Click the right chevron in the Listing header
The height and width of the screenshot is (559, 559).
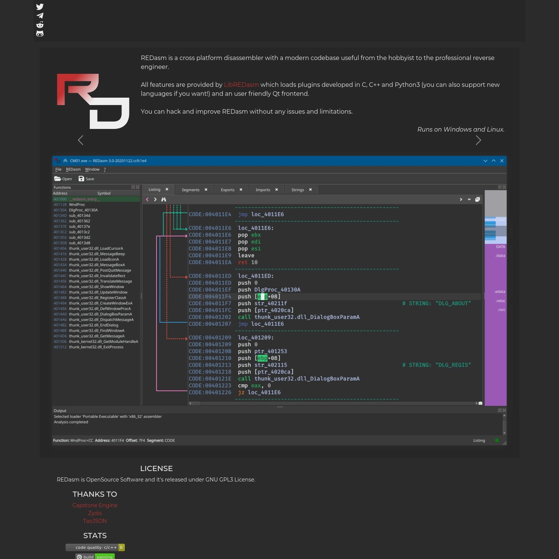461,199
